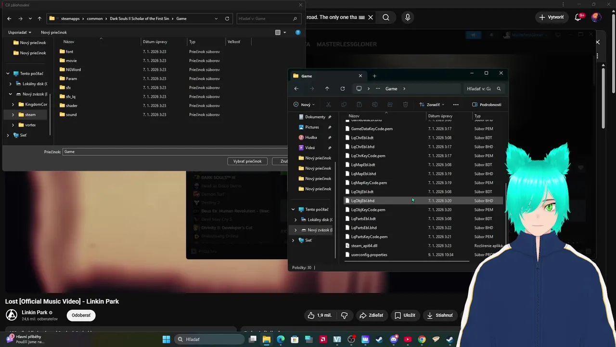Click the YouTube voice search microphone
616x347 pixels.
point(408,17)
